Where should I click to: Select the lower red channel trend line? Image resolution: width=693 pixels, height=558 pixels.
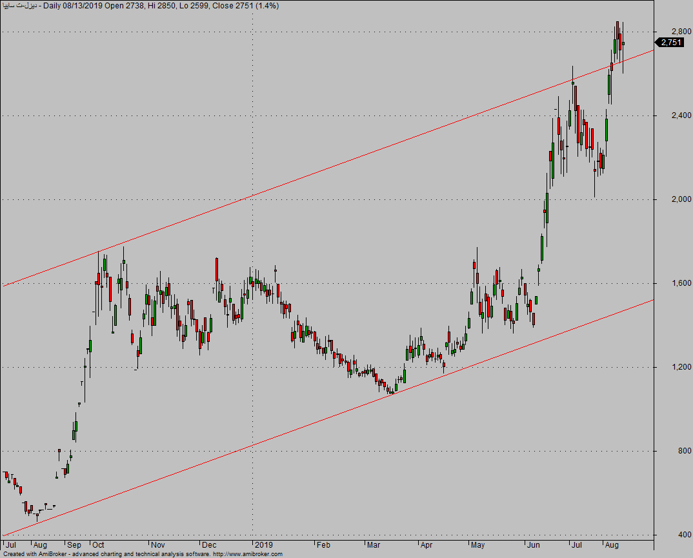[x=328, y=418]
